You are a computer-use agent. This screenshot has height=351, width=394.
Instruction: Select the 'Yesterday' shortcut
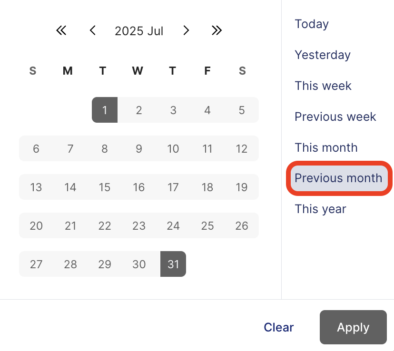(323, 55)
